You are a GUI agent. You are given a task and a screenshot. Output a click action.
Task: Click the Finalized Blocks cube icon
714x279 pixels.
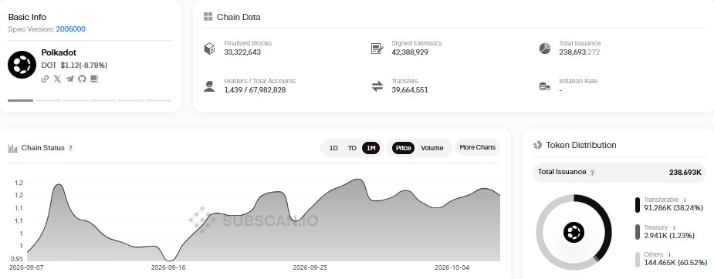[209, 48]
